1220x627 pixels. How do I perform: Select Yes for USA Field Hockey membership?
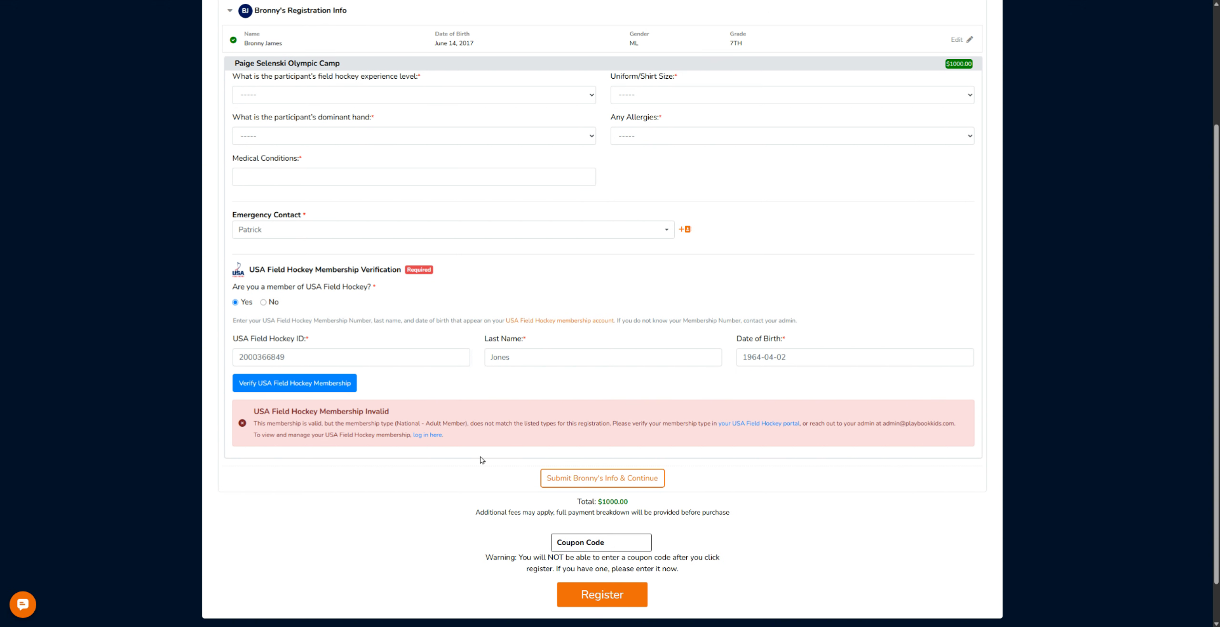(235, 302)
